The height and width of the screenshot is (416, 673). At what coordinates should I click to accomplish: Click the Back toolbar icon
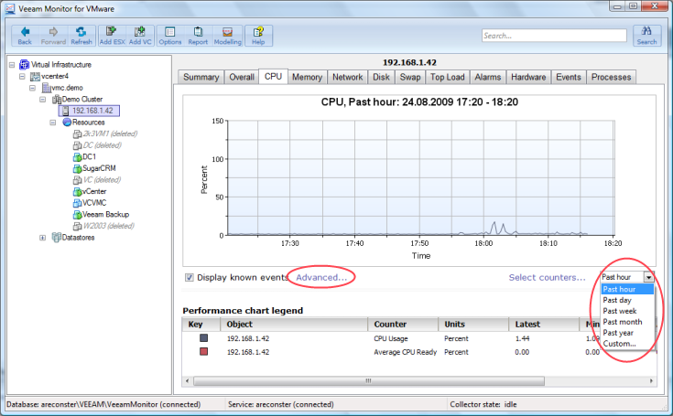[25, 36]
